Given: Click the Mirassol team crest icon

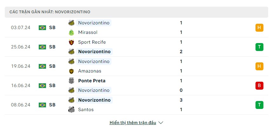Looking at the screenshot, I should (71, 32).
